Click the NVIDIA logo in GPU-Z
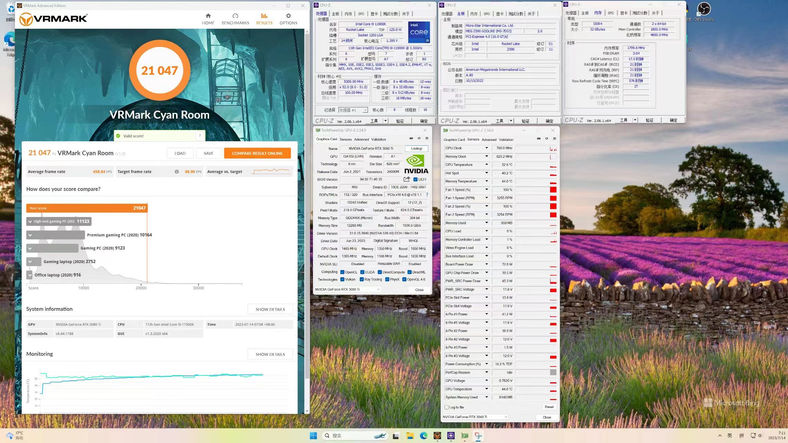The width and height of the screenshot is (788, 443). coord(416,164)
